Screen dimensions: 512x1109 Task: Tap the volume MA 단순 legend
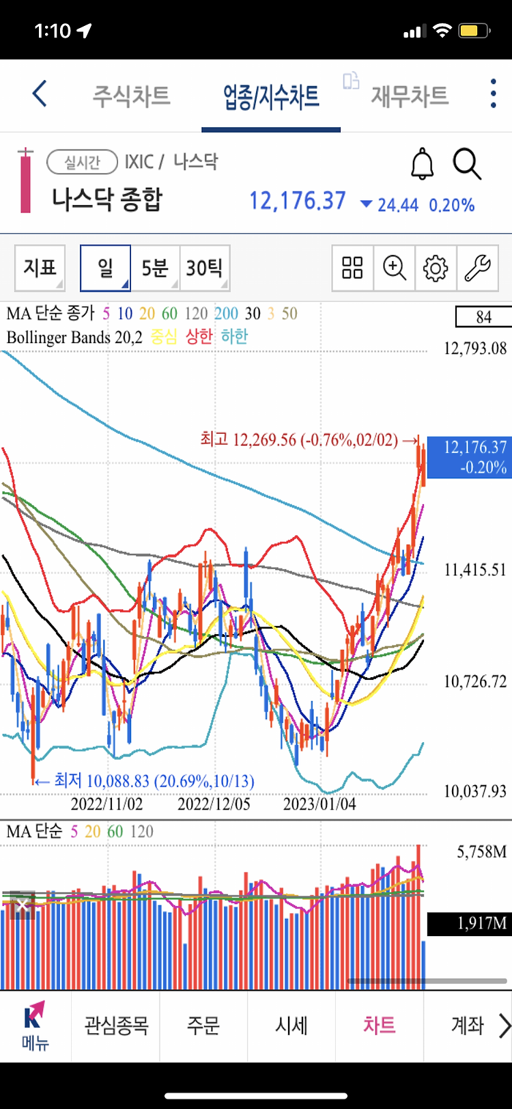point(34,832)
